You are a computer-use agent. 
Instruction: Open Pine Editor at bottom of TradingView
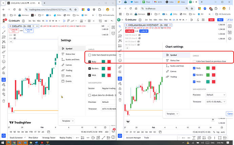click(34, 138)
